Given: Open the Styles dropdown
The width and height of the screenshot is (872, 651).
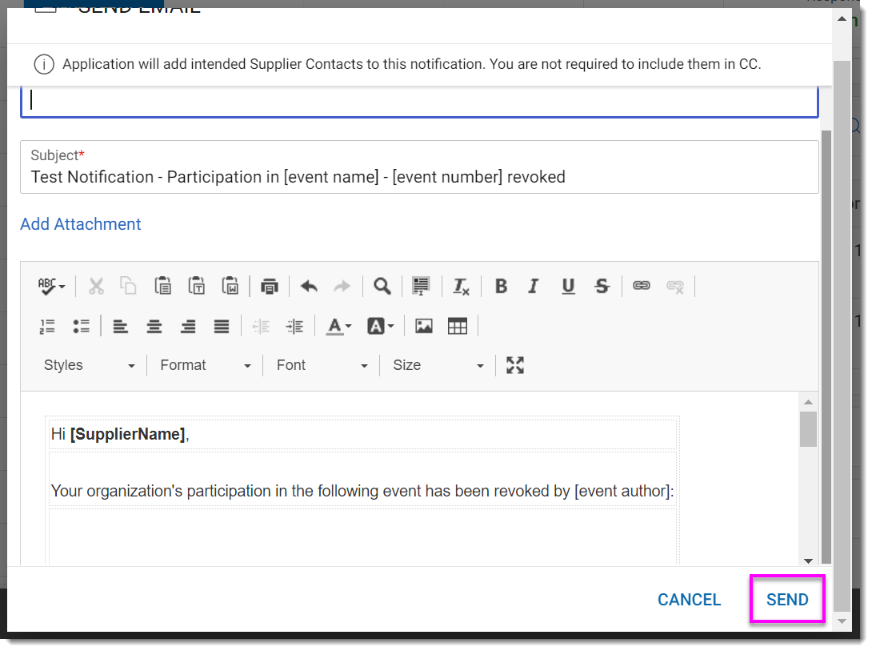Looking at the screenshot, I should 89,365.
